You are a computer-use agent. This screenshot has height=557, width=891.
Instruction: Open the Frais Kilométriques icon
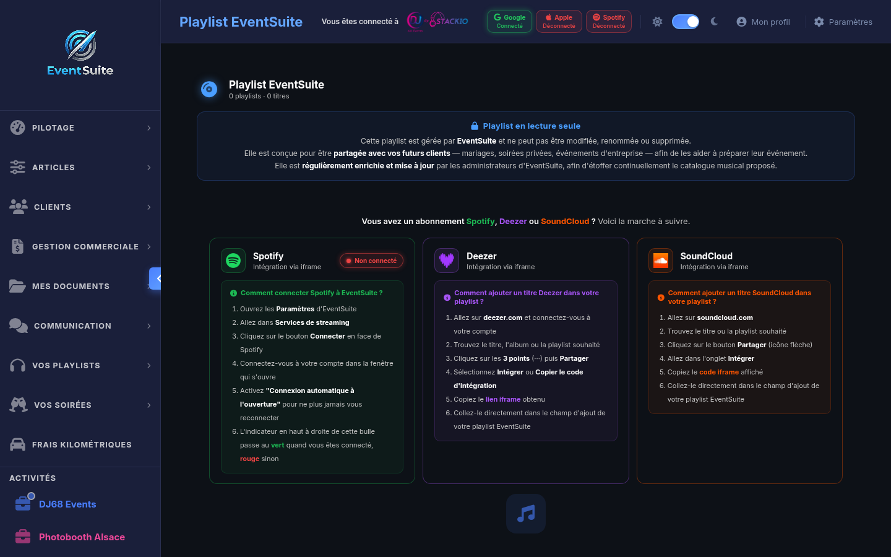tap(17, 444)
